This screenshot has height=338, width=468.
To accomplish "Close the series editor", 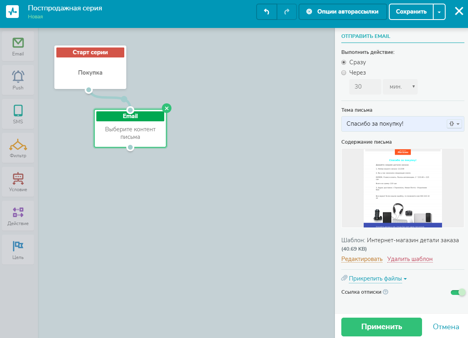I will click(x=459, y=11).
